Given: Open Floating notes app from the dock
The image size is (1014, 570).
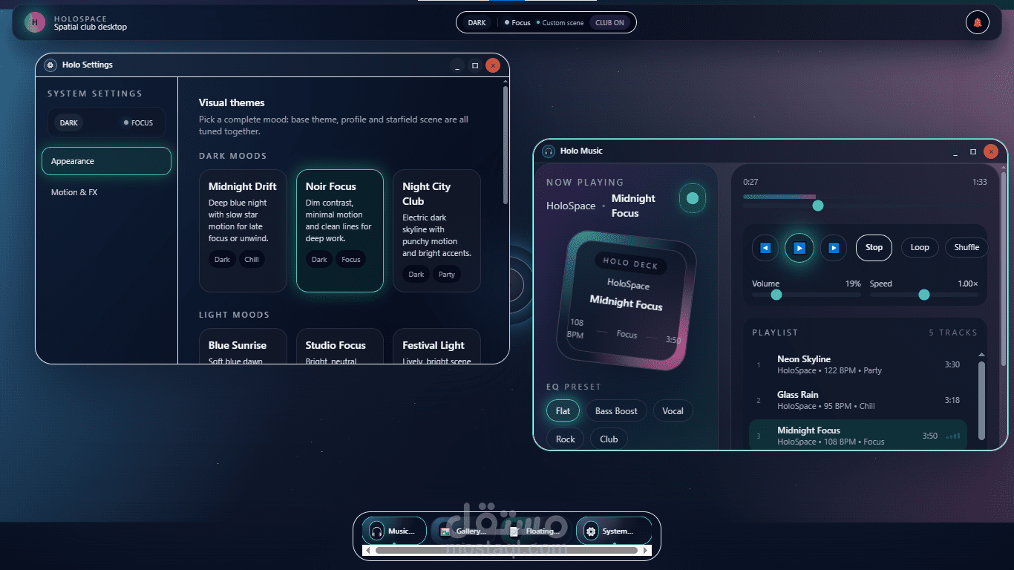Looking at the screenshot, I should pos(537,531).
